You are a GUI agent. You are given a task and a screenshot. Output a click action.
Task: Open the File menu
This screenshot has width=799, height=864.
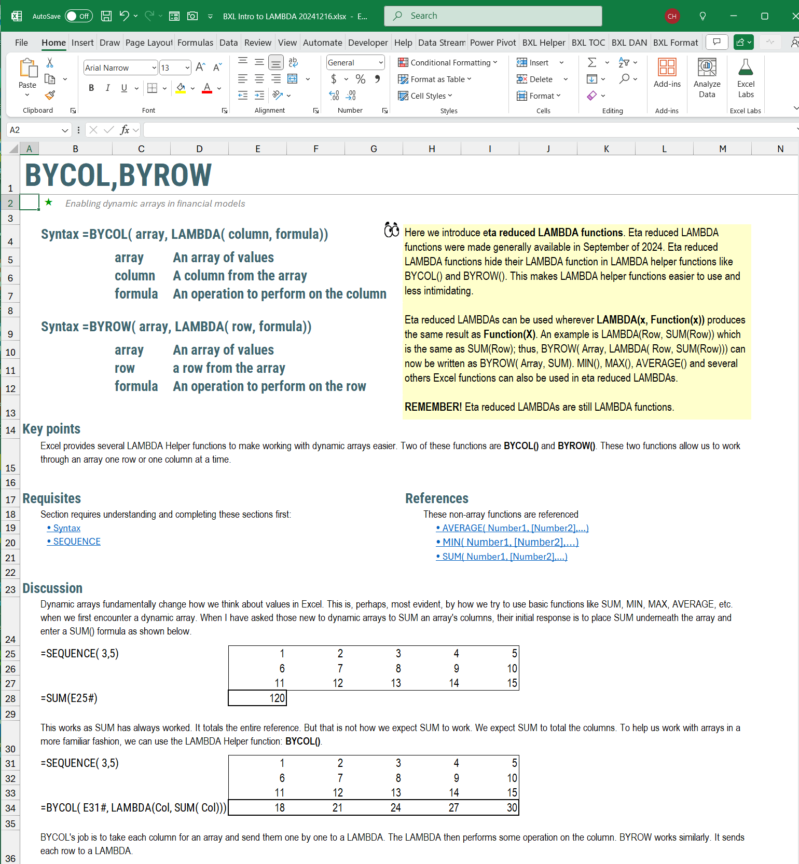tap(21, 43)
